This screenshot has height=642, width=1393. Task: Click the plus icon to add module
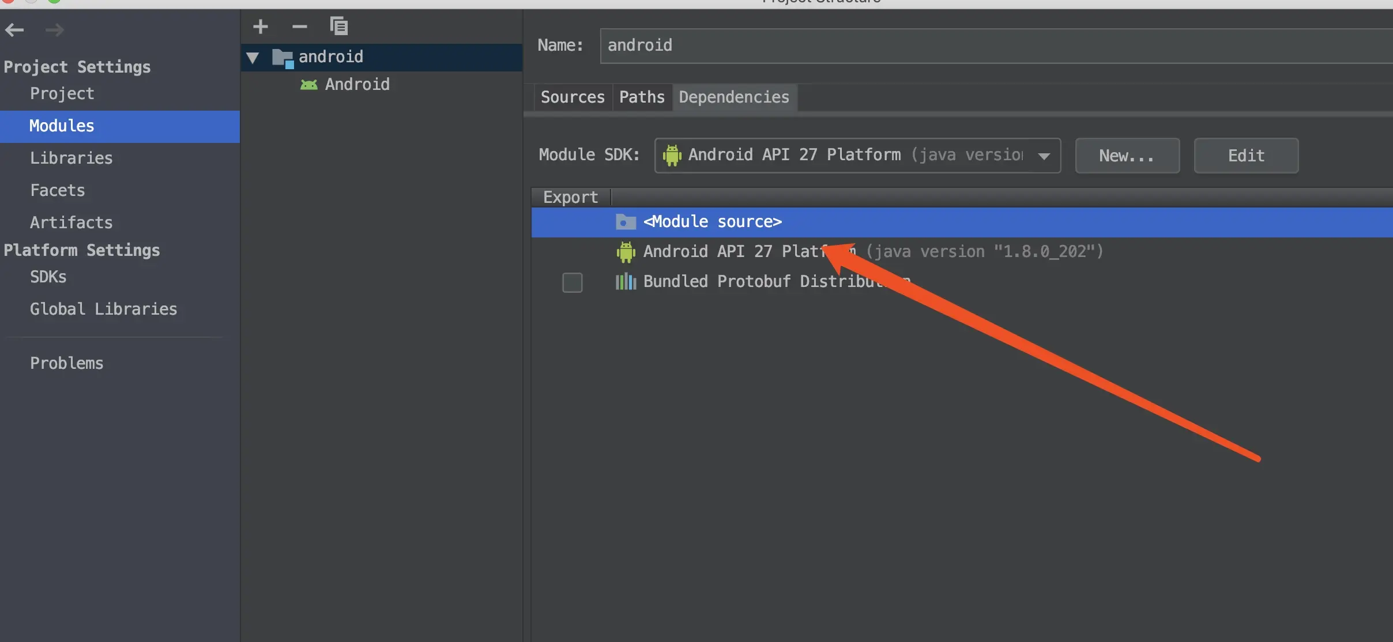pyautogui.click(x=261, y=27)
